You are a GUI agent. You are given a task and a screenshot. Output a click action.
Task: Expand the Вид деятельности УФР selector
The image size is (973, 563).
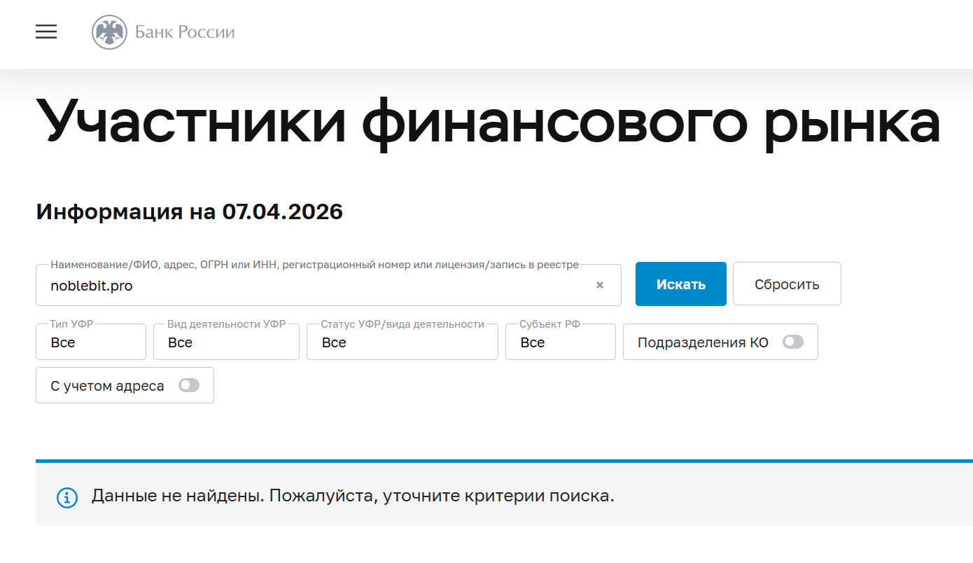(225, 342)
